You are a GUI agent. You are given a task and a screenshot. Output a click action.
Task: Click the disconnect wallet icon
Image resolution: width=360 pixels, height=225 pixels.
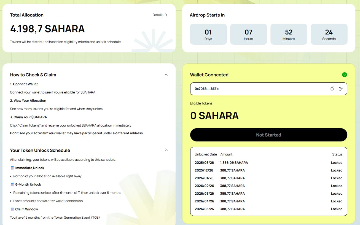(x=341, y=89)
